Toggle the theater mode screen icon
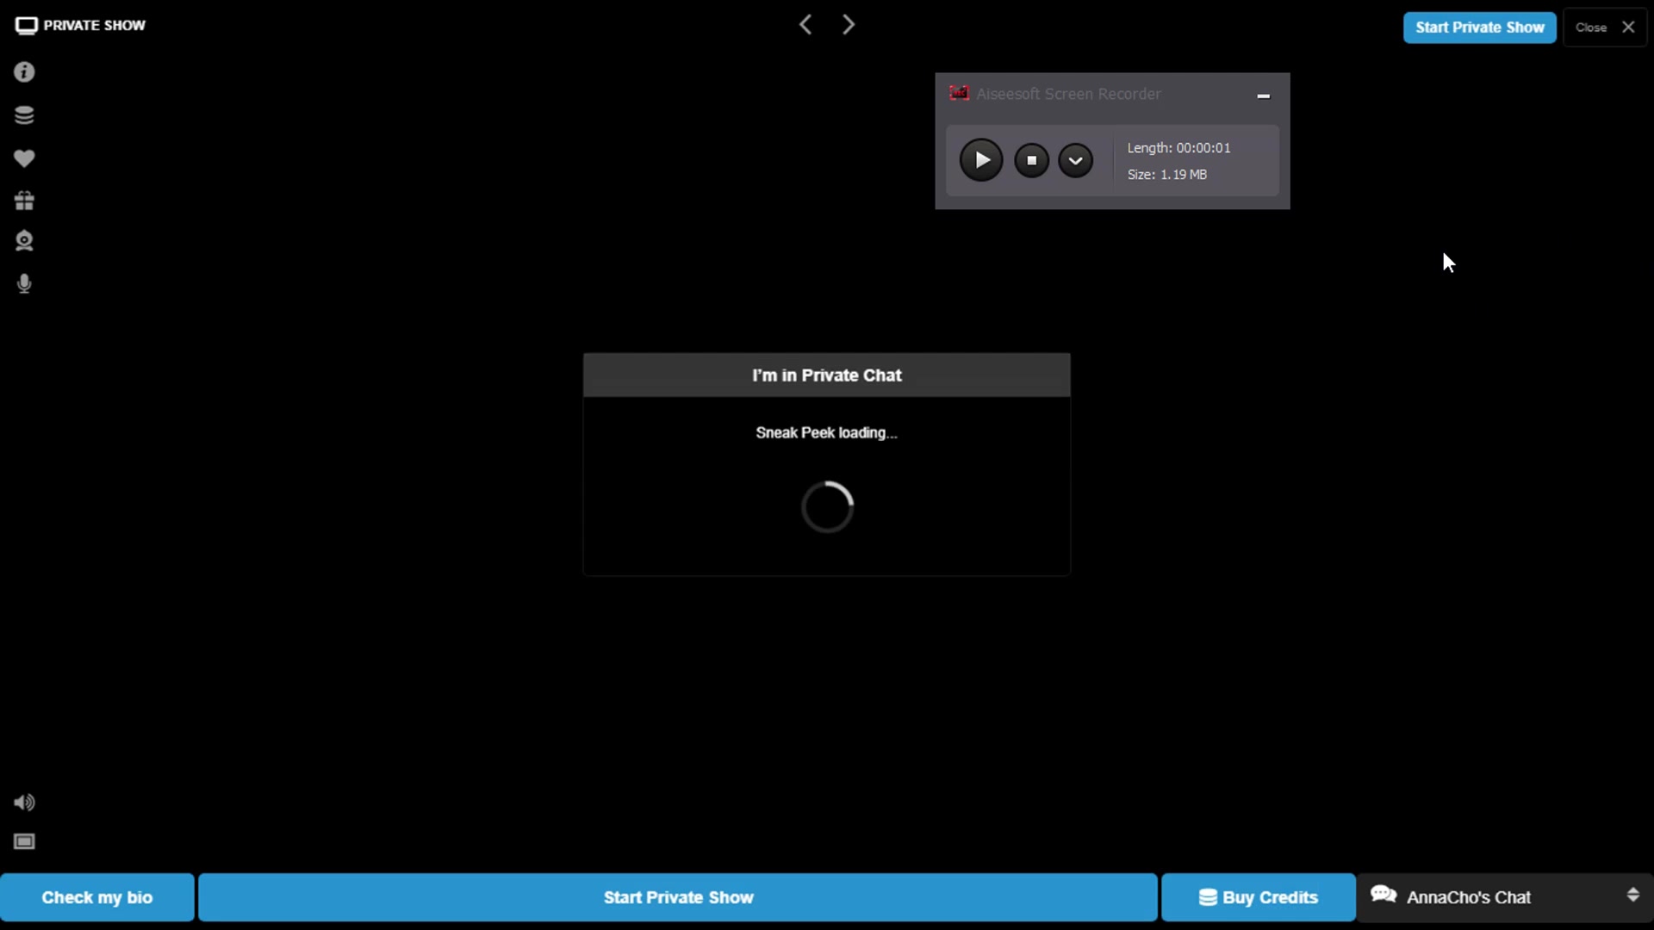This screenshot has height=930, width=1654. tap(24, 841)
